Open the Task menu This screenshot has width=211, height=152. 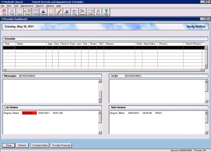pyautogui.click(x=16, y=6)
